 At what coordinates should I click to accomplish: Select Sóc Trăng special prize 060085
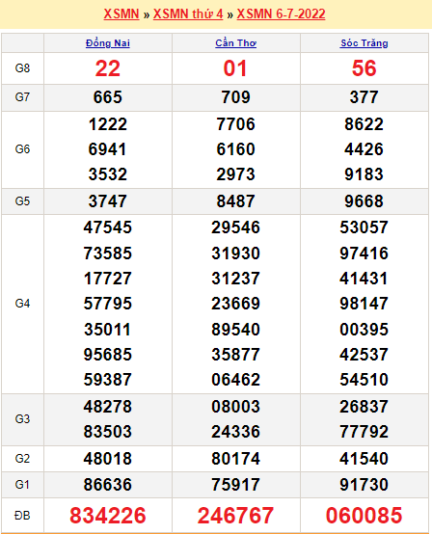click(x=364, y=516)
